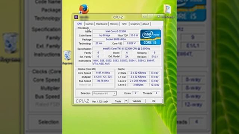This screenshot has width=239, height=134.
Task: Click the Revision value field
Action: [x=154, y=57]
